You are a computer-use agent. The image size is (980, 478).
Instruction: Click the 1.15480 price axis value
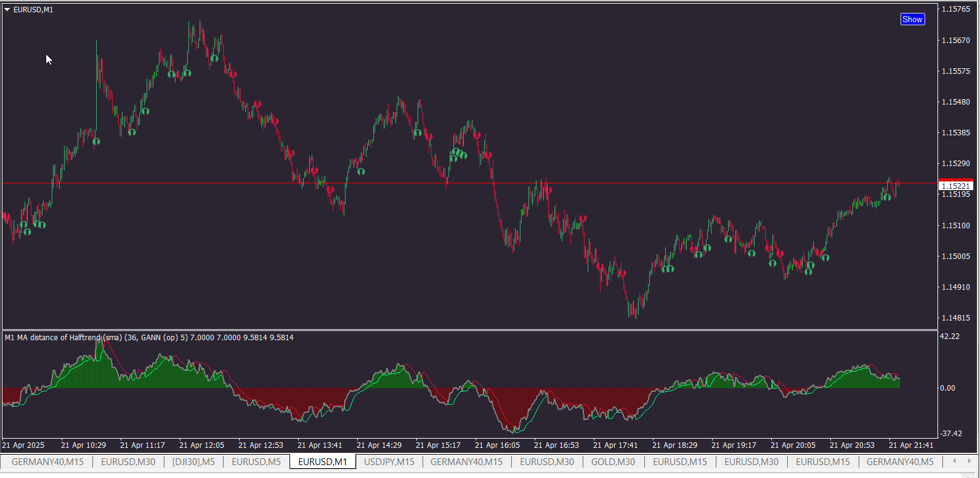pos(956,102)
